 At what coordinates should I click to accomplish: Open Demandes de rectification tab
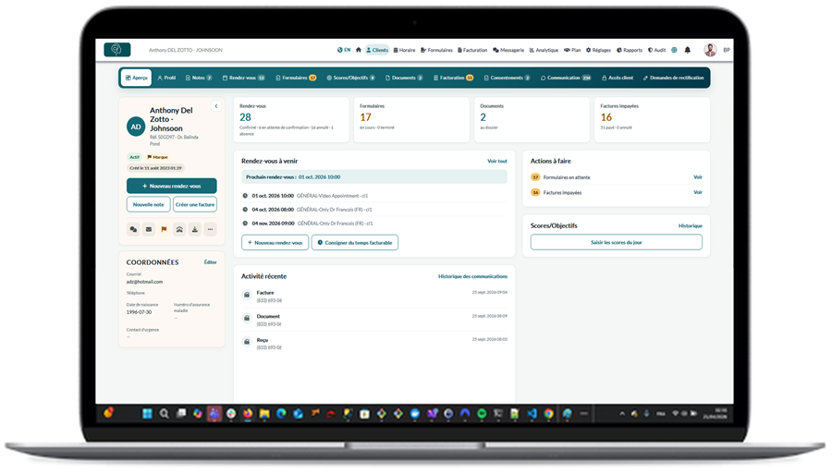pyautogui.click(x=673, y=78)
